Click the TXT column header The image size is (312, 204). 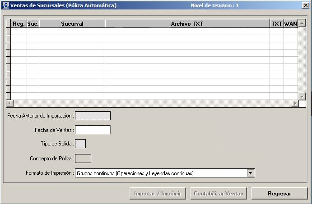click(x=276, y=23)
